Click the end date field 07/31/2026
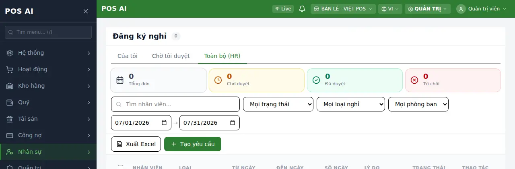This screenshot has height=169, width=515. pyautogui.click(x=210, y=123)
